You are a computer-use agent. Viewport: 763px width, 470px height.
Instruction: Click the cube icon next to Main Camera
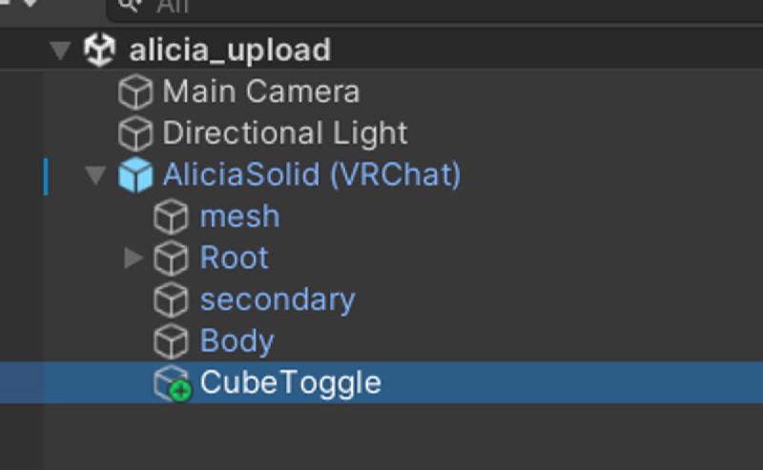pos(135,92)
